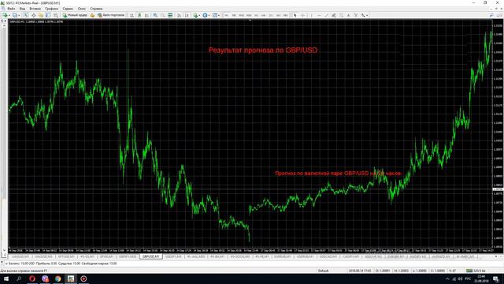Tile chart windows with grid icon
Viewport: 504px width, 284px height.
tap(170, 15)
